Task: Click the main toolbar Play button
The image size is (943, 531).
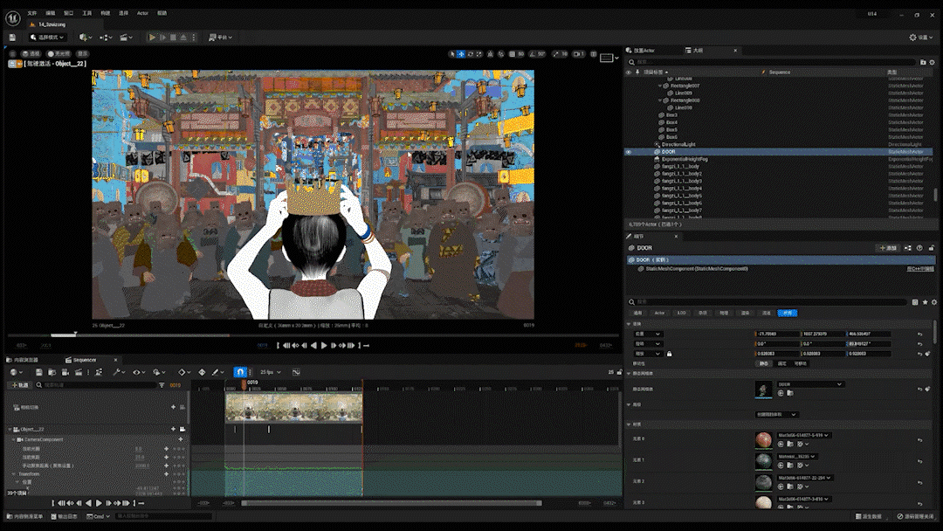Action: 152,38
